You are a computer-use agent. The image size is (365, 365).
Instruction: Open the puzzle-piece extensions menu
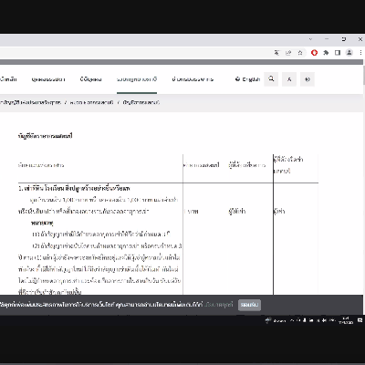pos(326,53)
